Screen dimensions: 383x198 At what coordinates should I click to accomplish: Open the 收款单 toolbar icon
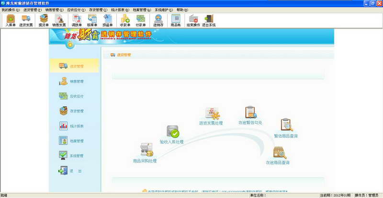[x=125, y=21]
